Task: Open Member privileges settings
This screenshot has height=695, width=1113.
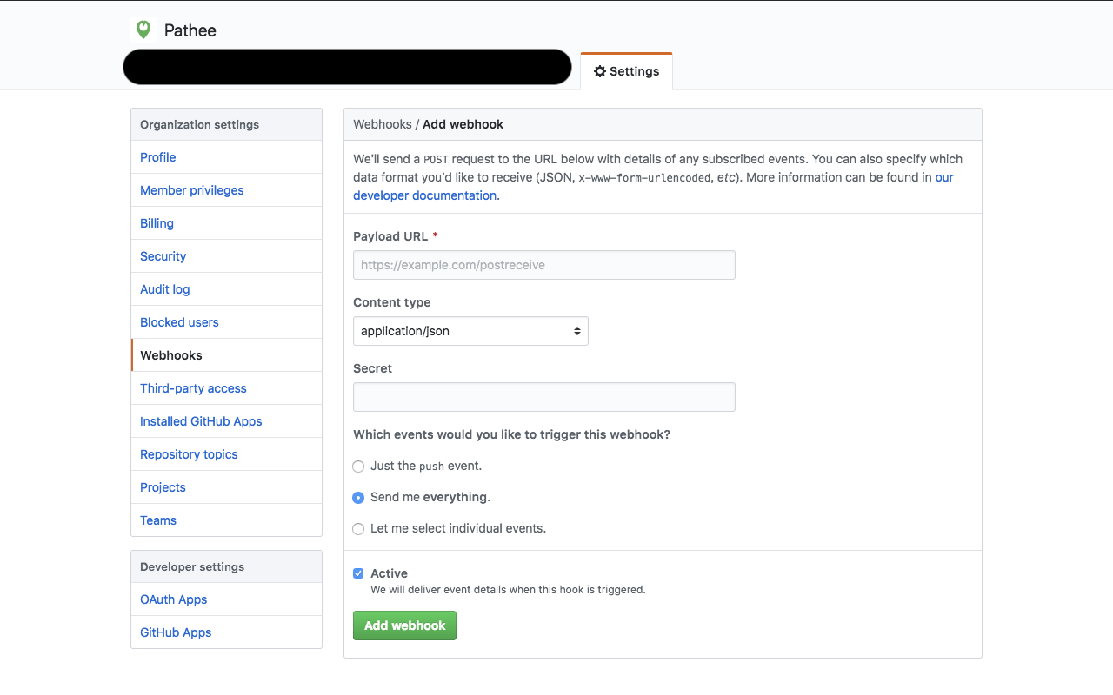Action: (191, 189)
